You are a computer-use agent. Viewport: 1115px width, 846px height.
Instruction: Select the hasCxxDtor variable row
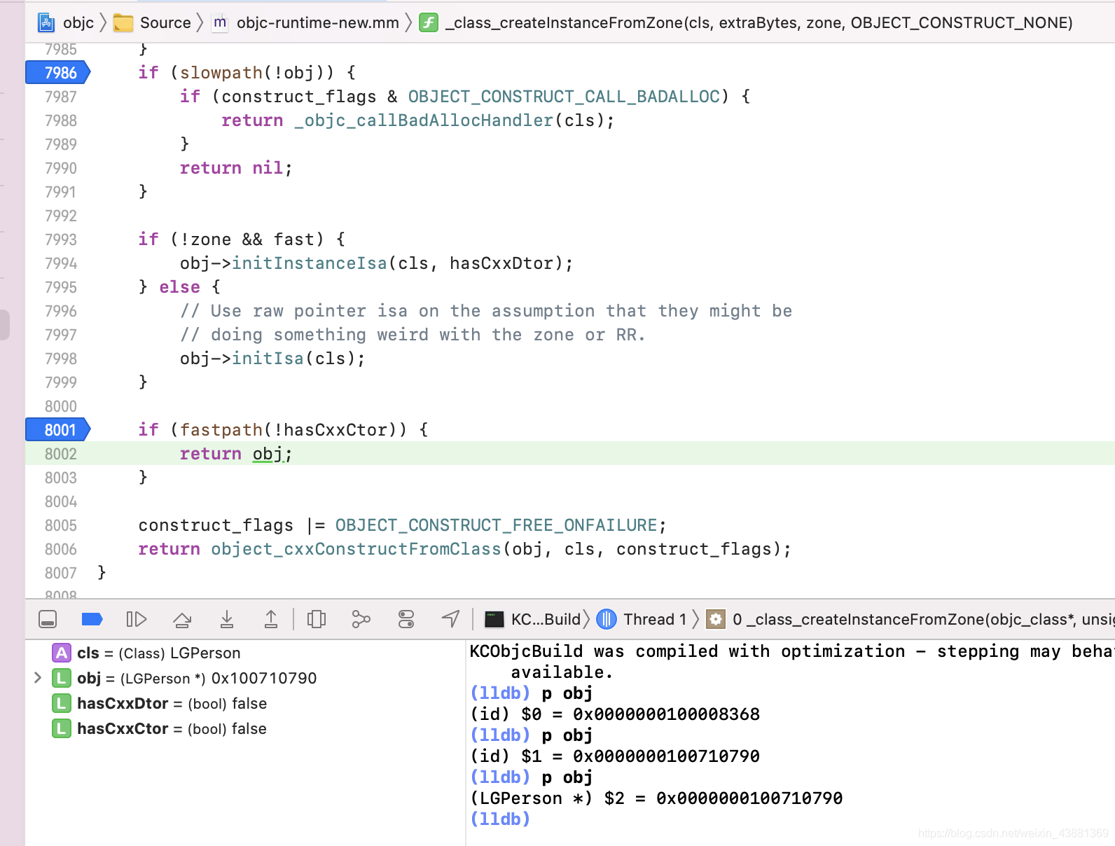[x=245, y=703]
